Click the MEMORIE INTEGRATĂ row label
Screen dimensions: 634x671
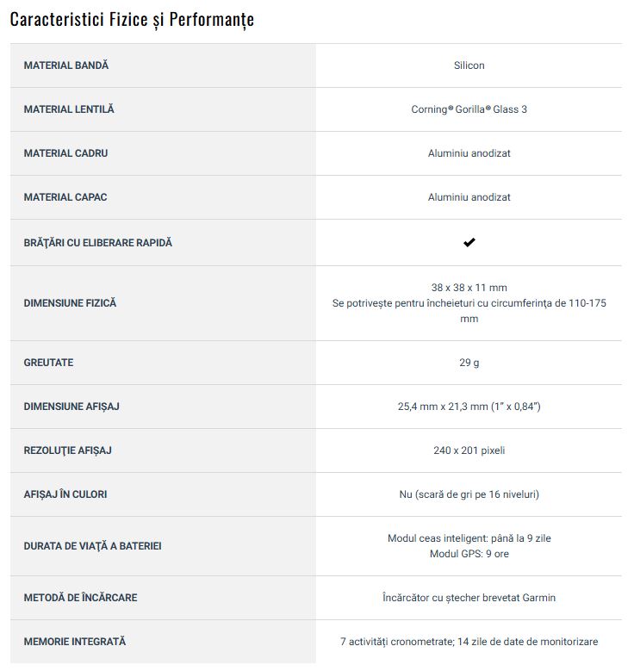click(74, 642)
